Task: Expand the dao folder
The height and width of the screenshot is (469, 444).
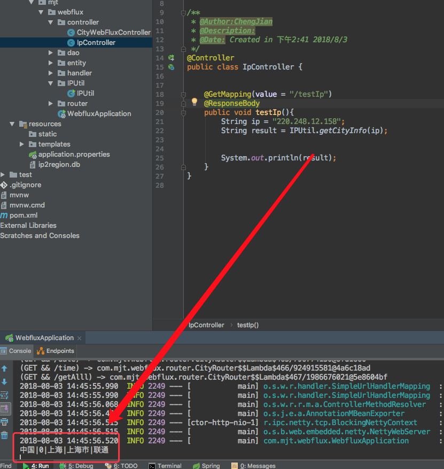Action: (51, 53)
